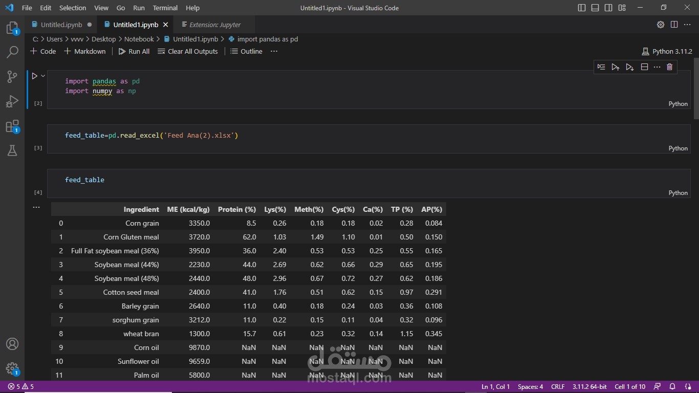Screen dimensions: 699x393
Task: Open the Terminal menu
Action: (x=165, y=8)
